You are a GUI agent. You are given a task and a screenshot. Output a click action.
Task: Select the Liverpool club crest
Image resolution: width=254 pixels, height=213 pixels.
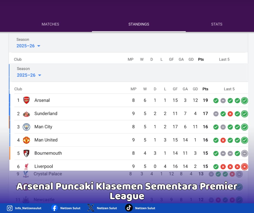coord(26,166)
